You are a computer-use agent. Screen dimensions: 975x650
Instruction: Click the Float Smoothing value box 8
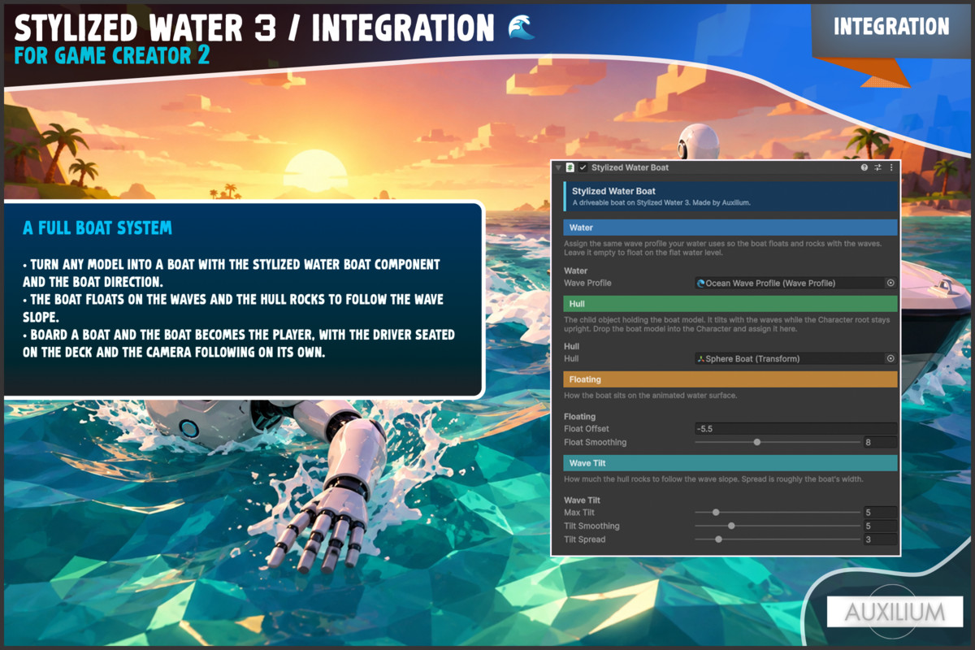[880, 442]
